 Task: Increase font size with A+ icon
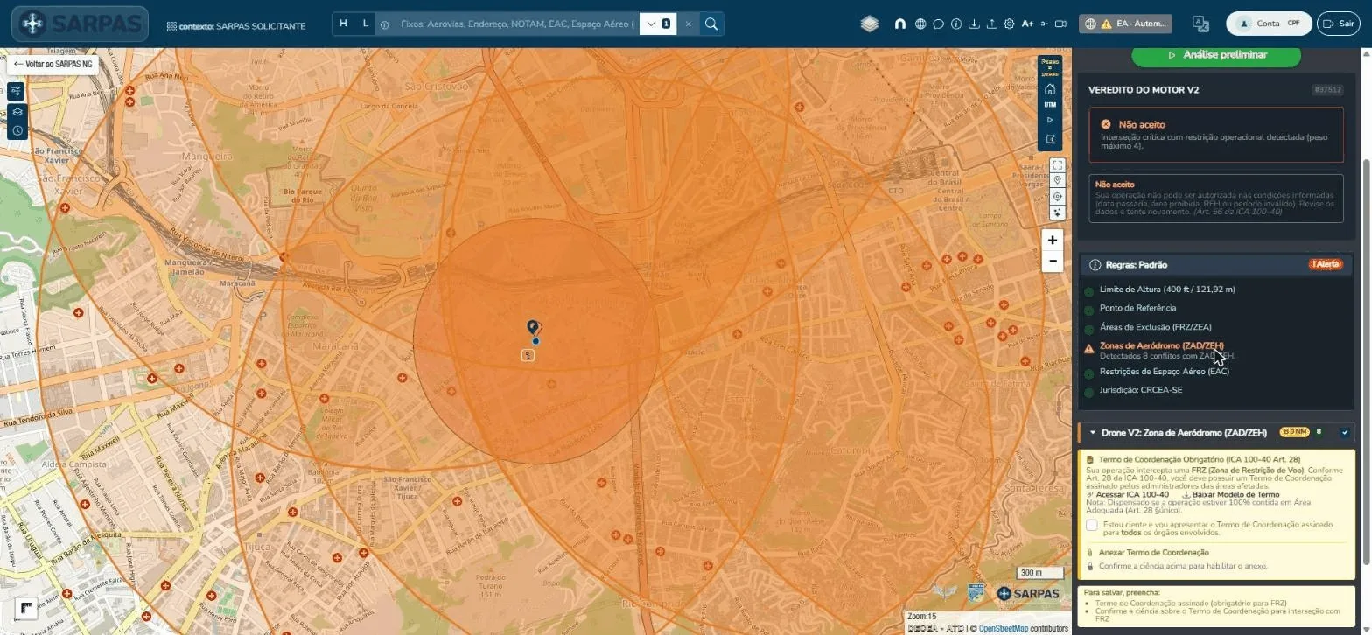click(1027, 24)
